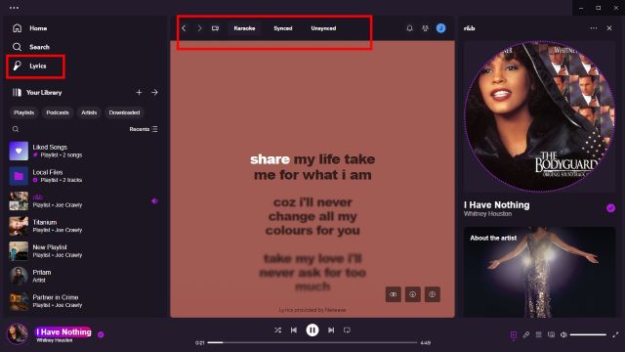Image resolution: width=625 pixels, height=352 pixels.
Task: Toggle the liked checkmark in the right panel
Action: click(610, 208)
